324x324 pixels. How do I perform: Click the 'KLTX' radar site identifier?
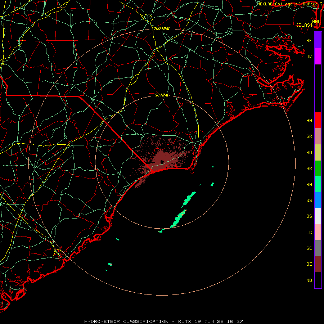pos(185,321)
